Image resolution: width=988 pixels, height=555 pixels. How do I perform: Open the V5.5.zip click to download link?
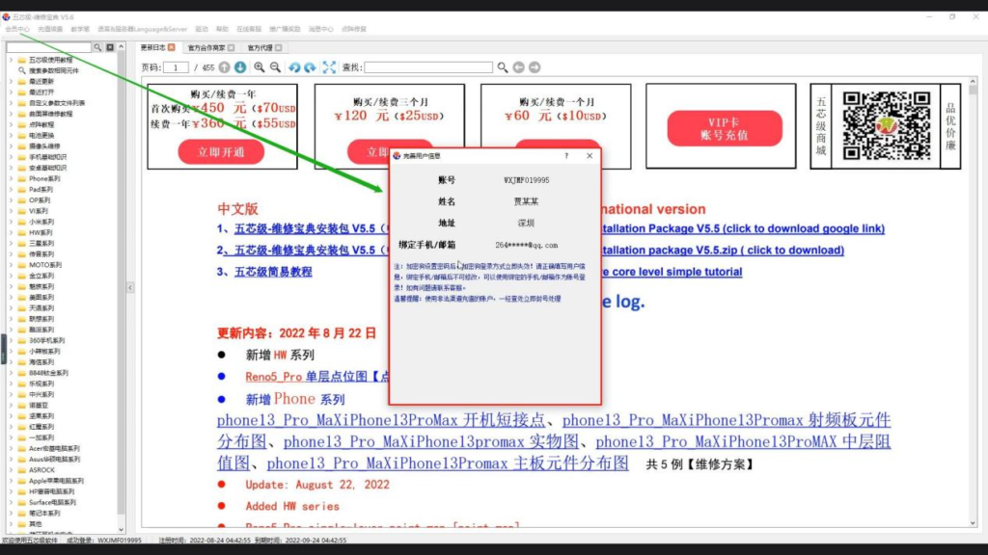724,250
